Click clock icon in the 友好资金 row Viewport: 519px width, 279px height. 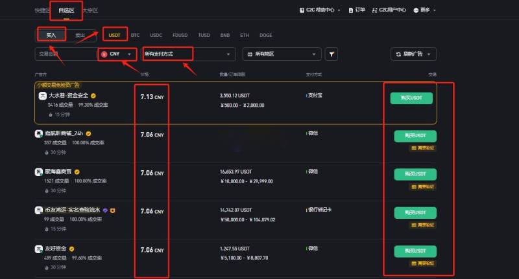pos(47,267)
